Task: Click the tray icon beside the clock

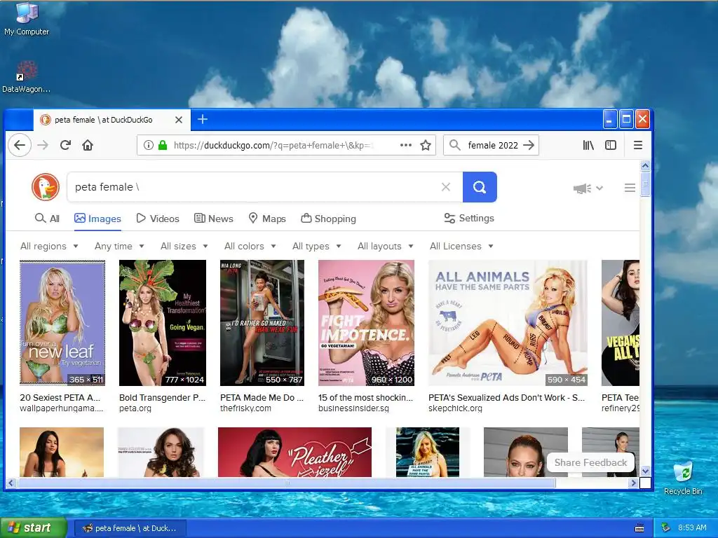Action: [666, 527]
